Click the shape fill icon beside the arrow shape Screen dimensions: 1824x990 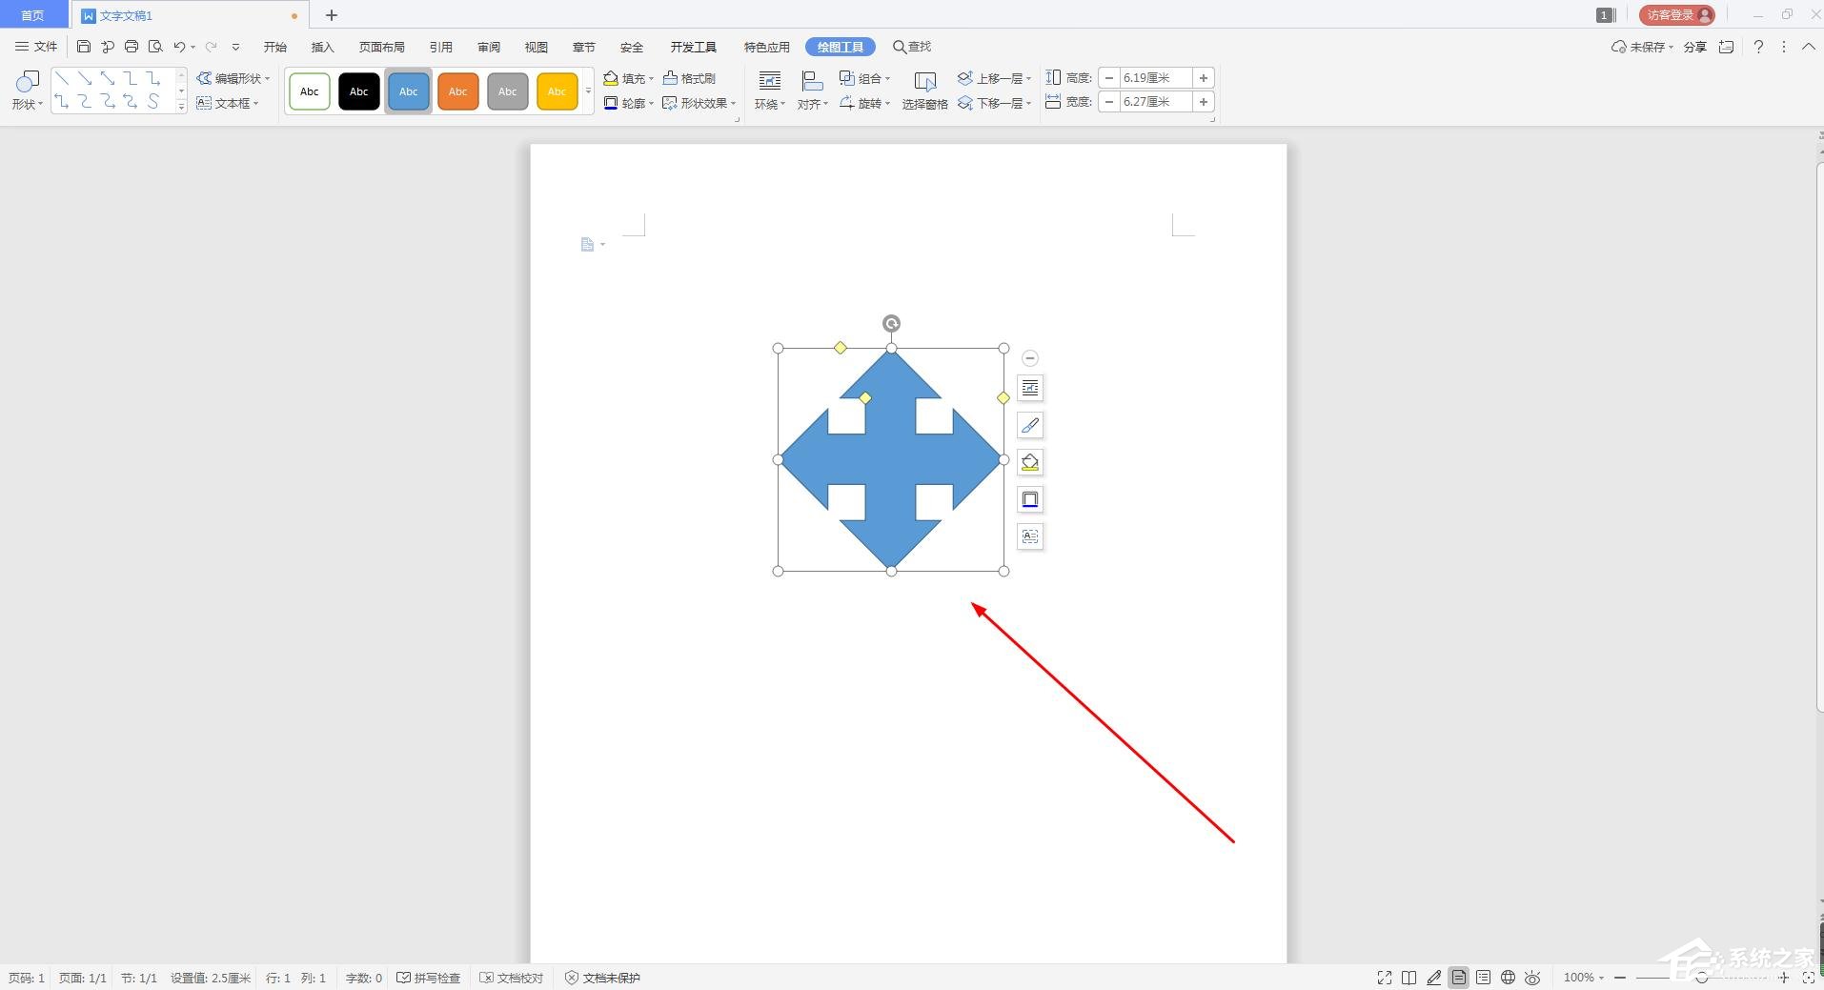tap(1029, 462)
